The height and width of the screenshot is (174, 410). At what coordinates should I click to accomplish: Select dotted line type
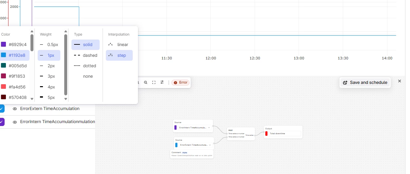pyautogui.click(x=86, y=66)
